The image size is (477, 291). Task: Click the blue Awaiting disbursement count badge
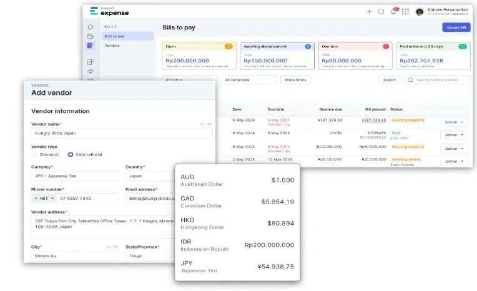(308, 46)
